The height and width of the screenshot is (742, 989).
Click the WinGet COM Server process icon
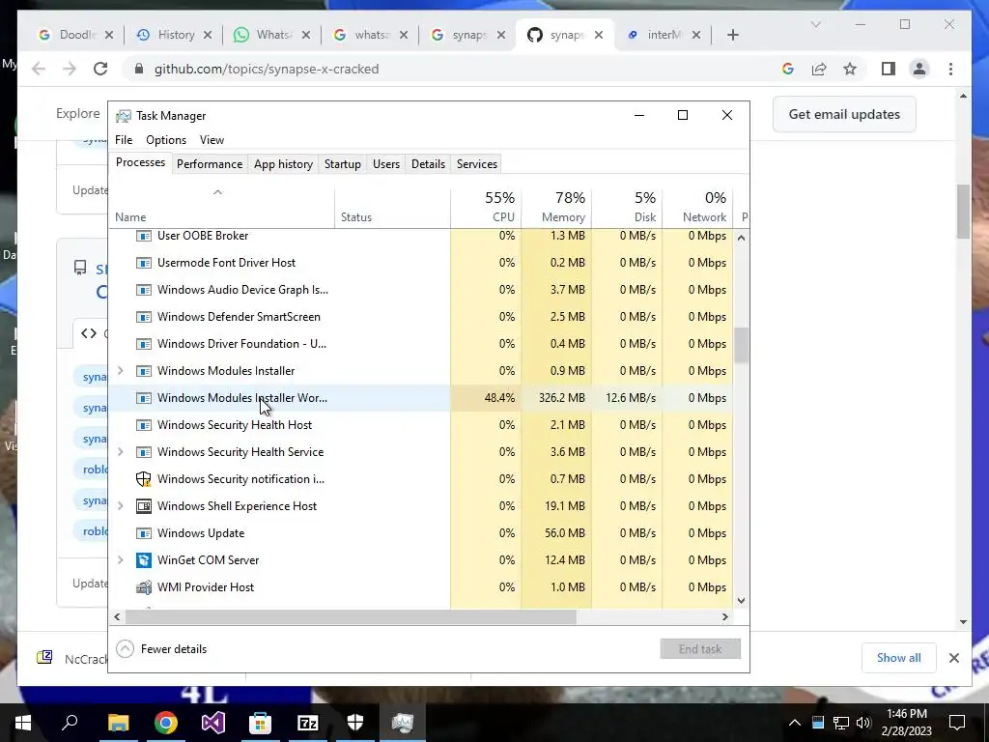(x=144, y=560)
